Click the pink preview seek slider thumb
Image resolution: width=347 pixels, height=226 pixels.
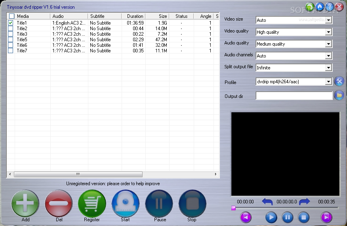point(233,208)
